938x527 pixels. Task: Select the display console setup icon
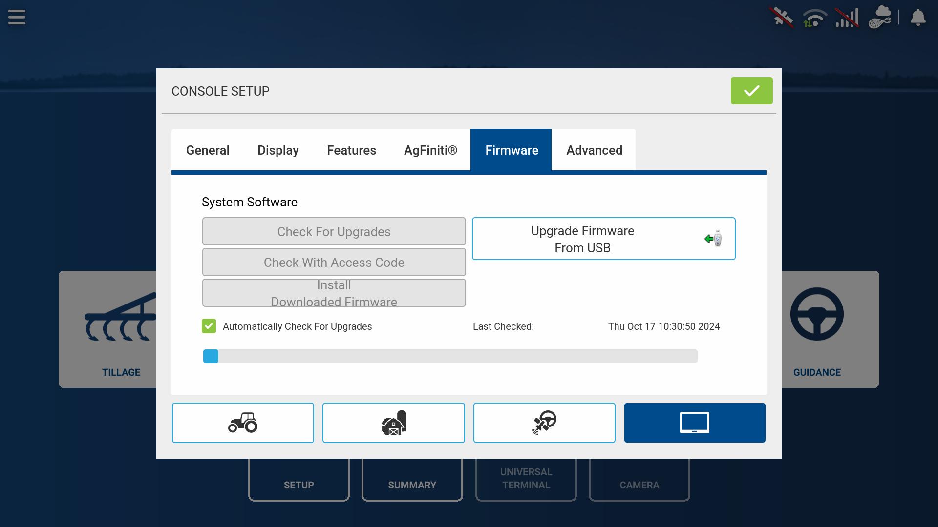(x=695, y=423)
